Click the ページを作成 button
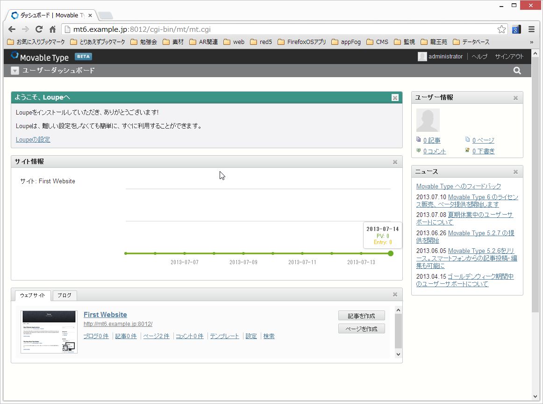Image resolution: width=543 pixels, height=404 pixels. click(x=362, y=328)
